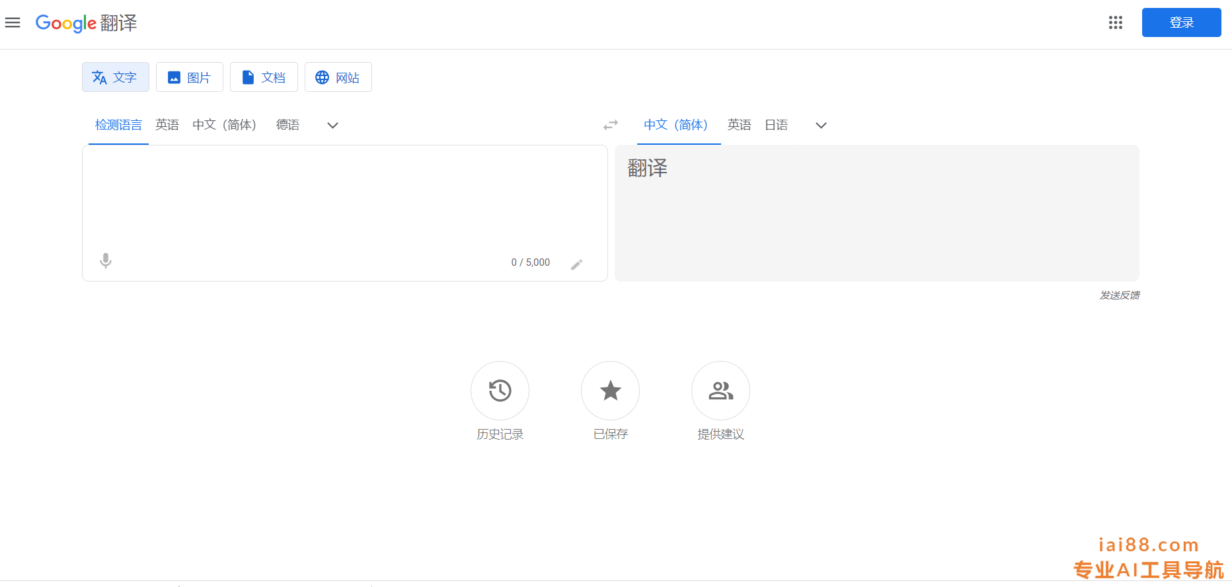
Task: Choose 中文 (简体) as source language
Action: coord(224,125)
